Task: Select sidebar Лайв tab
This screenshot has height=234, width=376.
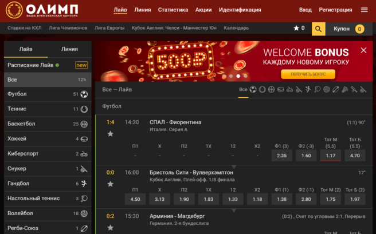Action: (26, 49)
